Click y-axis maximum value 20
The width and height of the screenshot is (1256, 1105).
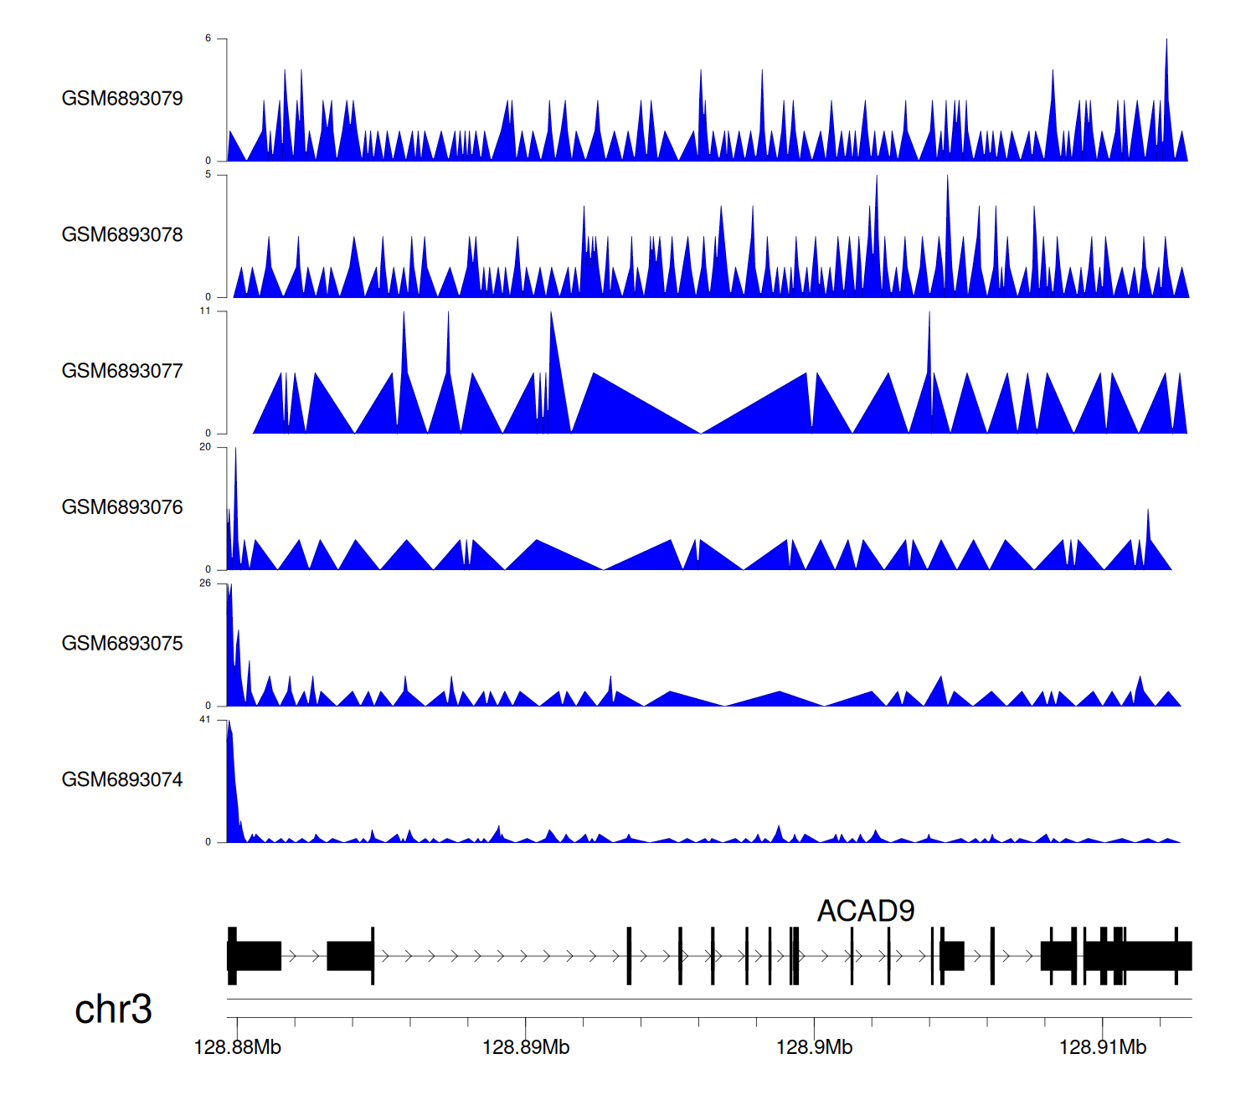point(205,447)
